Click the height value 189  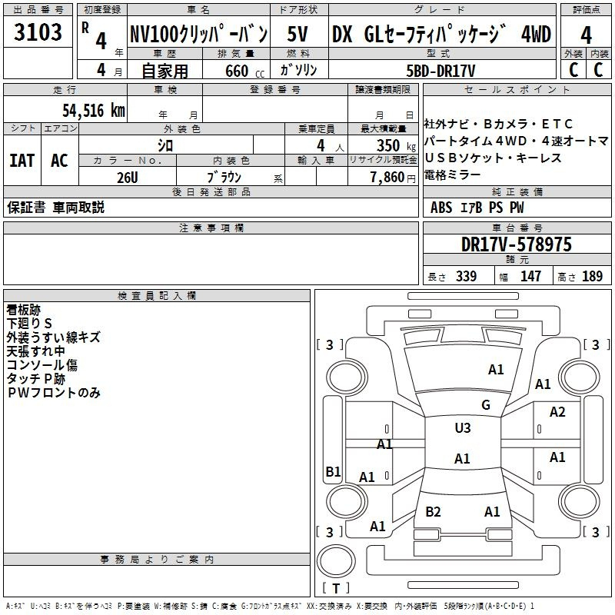tap(592, 277)
